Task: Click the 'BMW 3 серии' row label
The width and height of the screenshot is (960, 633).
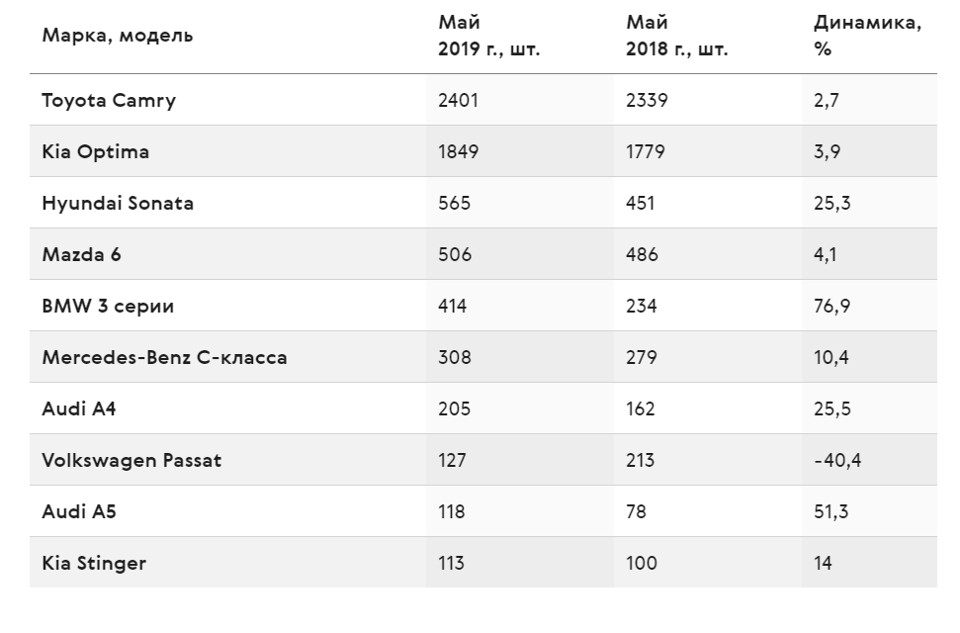Action: pyautogui.click(x=108, y=306)
